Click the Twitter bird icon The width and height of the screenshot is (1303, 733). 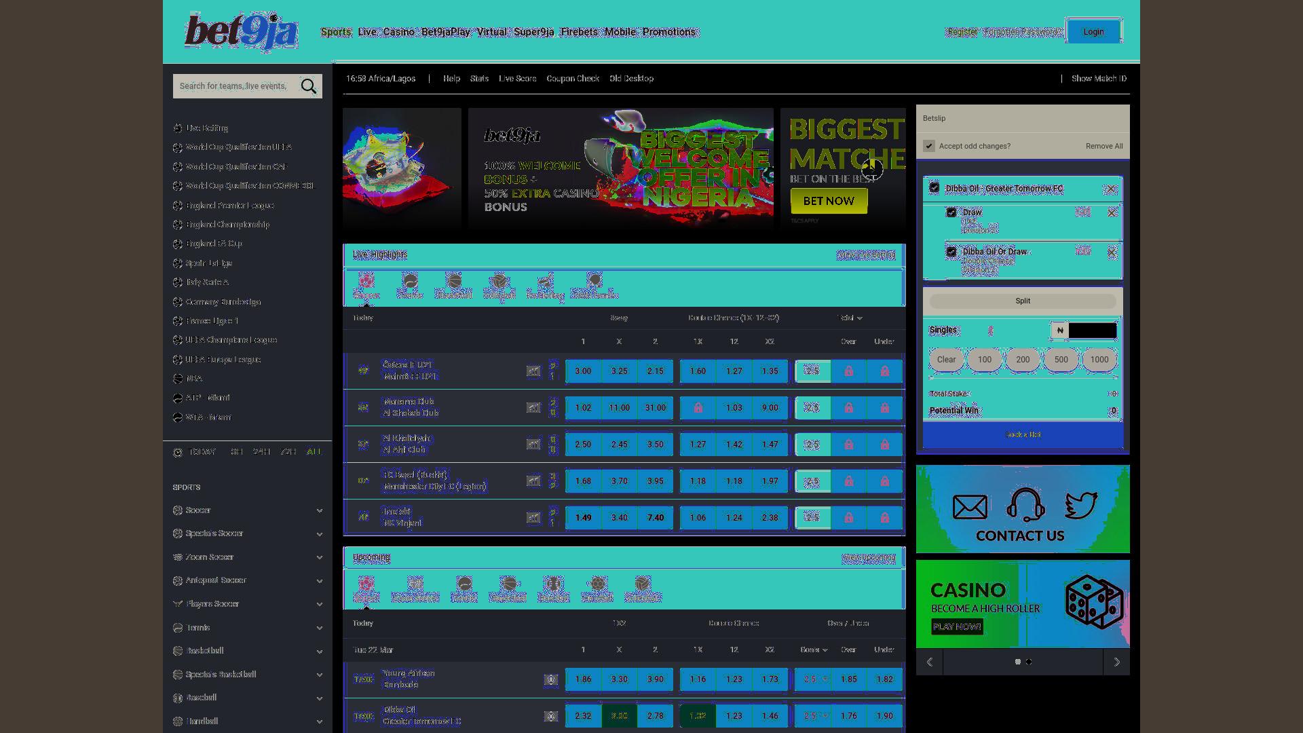[1081, 506]
